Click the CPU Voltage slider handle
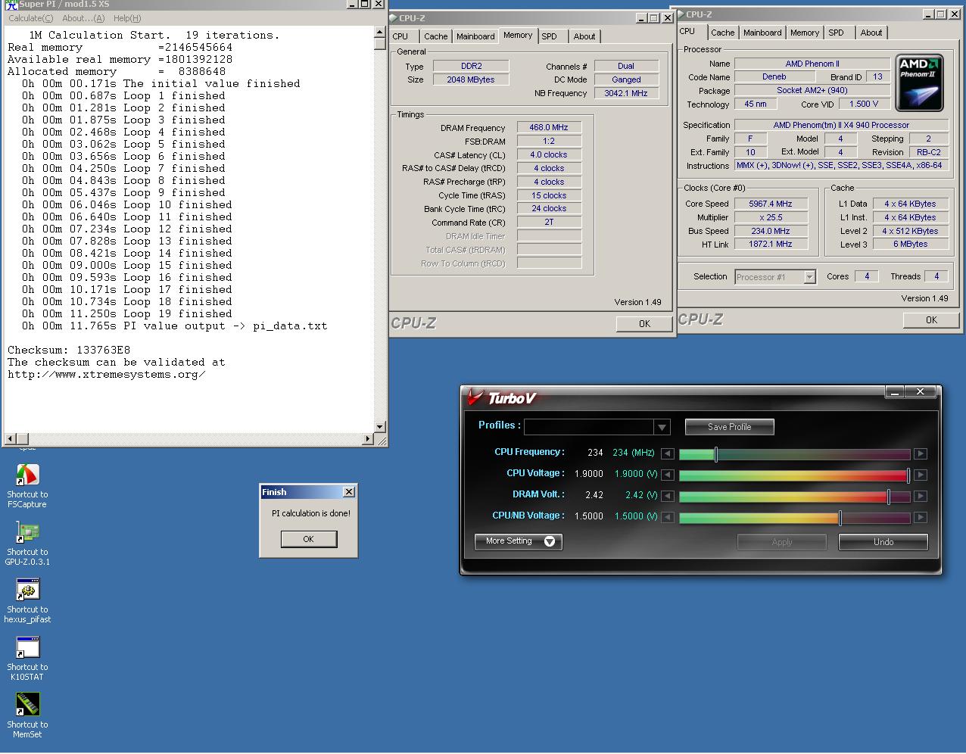The image size is (966, 754). [x=908, y=475]
